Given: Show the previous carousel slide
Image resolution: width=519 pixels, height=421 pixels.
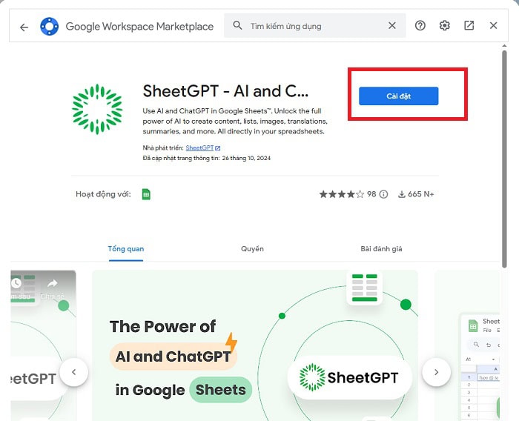Looking at the screenshot, I should click(x=74, y=372).
